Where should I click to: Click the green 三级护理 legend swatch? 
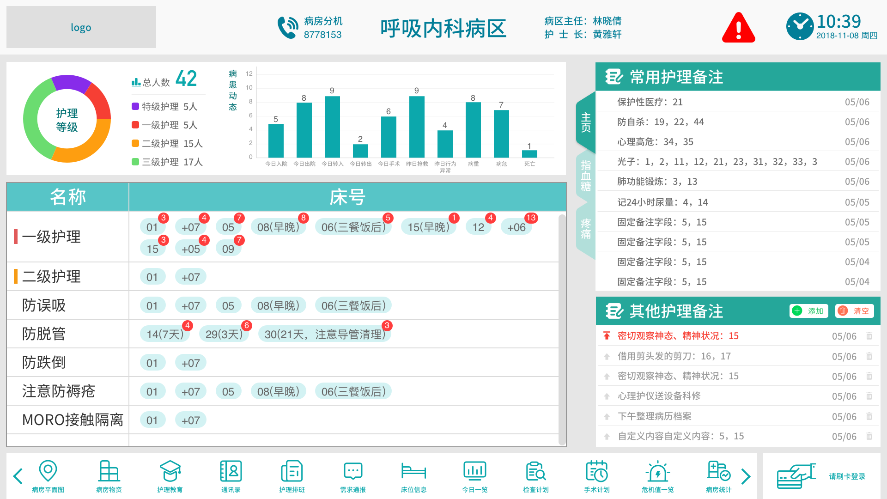pyautogui.click(x=135, y=162)
